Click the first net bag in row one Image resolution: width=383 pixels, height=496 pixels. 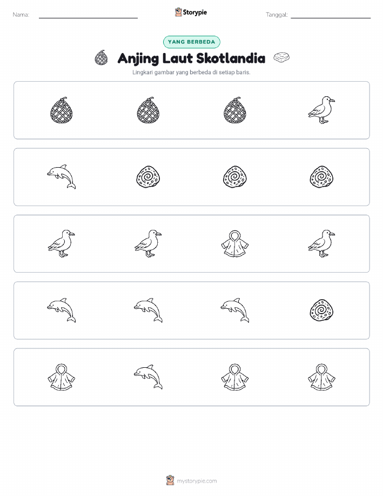[x=61, y=110]
